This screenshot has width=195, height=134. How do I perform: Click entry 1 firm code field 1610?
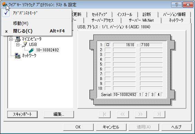124,45
